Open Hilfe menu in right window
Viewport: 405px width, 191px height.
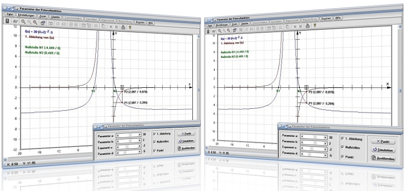(338, 18)
